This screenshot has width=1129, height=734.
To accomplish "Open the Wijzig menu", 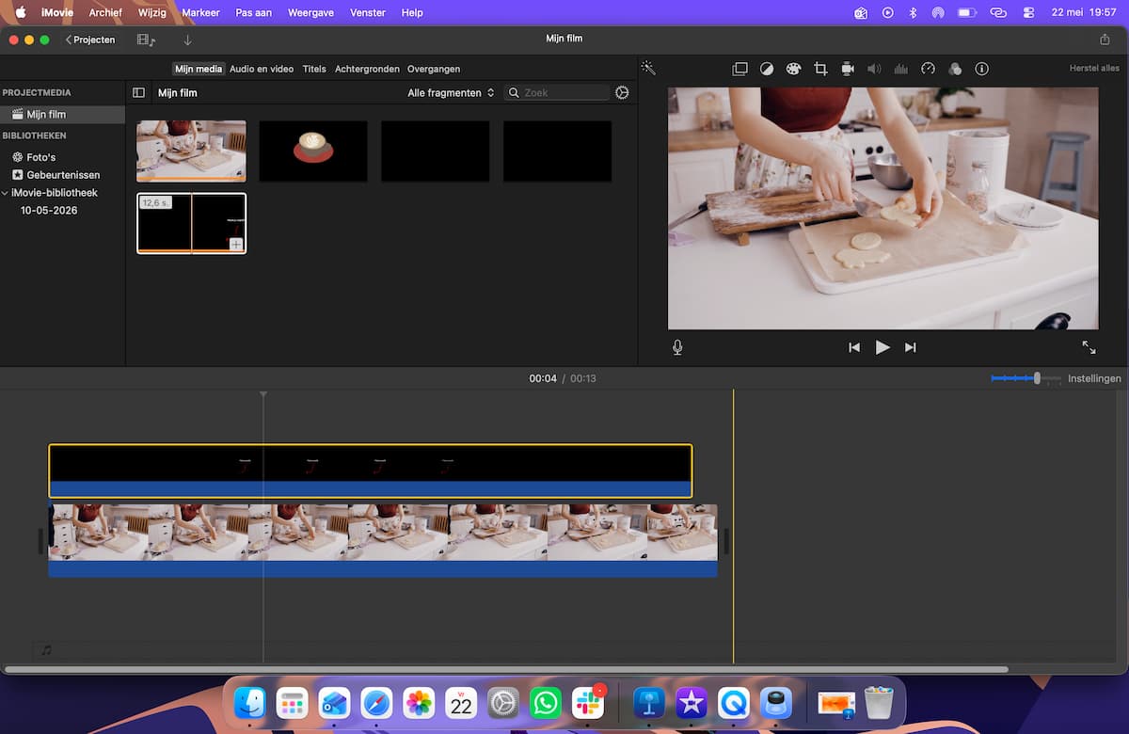I will pos(151,13).
